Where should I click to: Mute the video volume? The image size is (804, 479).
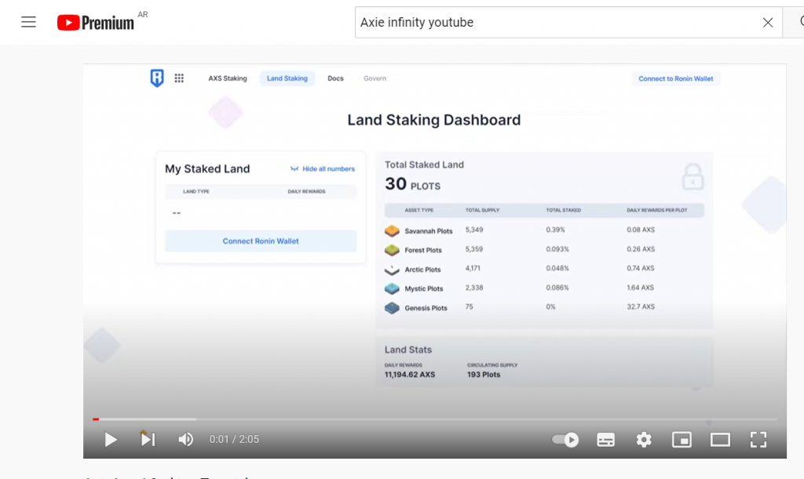(185, 440)
